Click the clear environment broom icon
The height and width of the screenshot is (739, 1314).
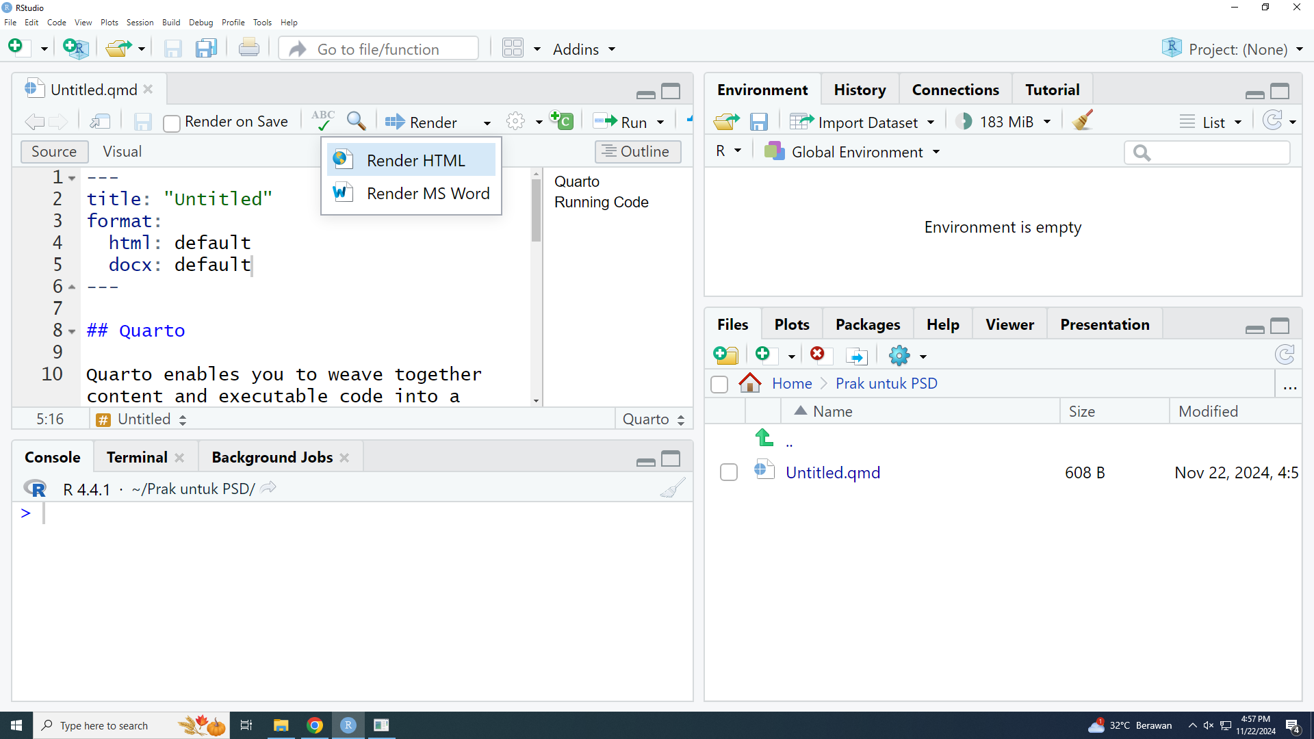(x=1083, y=121)
